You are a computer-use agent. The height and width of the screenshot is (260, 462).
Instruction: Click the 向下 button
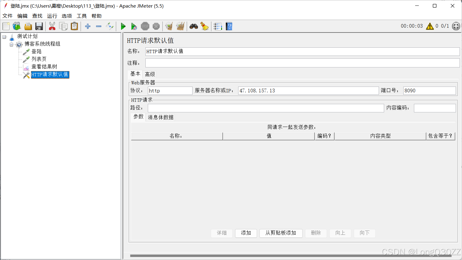point(365,233)
